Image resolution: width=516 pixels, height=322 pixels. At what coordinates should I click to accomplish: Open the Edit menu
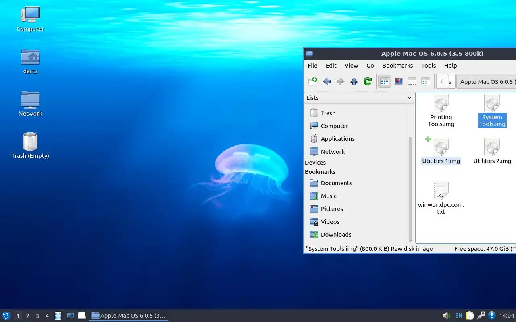331,66
